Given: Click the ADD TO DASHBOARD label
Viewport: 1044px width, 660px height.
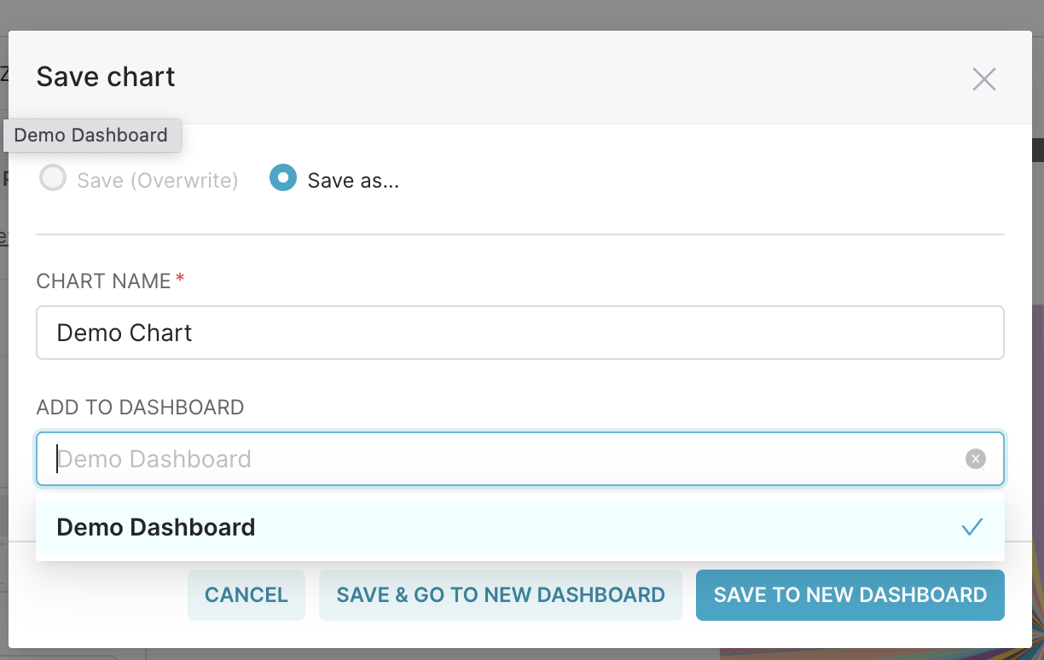Looking at the screenshot, I should (x=139, y=408).
